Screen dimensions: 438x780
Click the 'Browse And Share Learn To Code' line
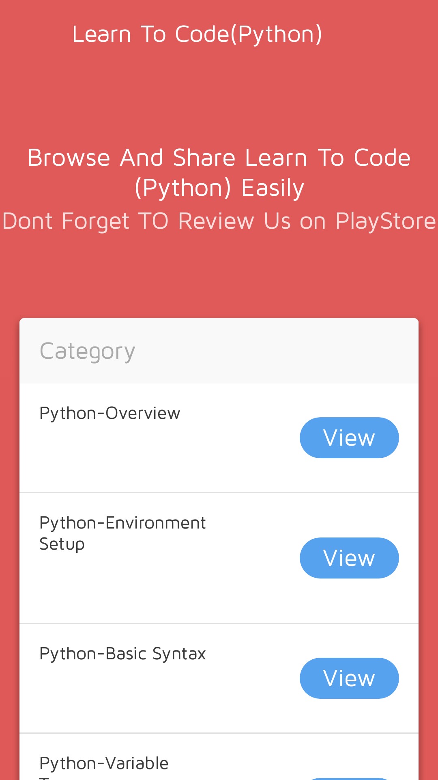219,158
